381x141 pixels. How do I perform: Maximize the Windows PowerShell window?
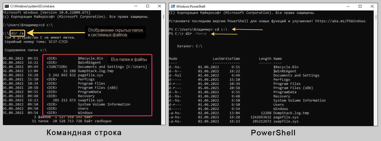coord(360,6)
